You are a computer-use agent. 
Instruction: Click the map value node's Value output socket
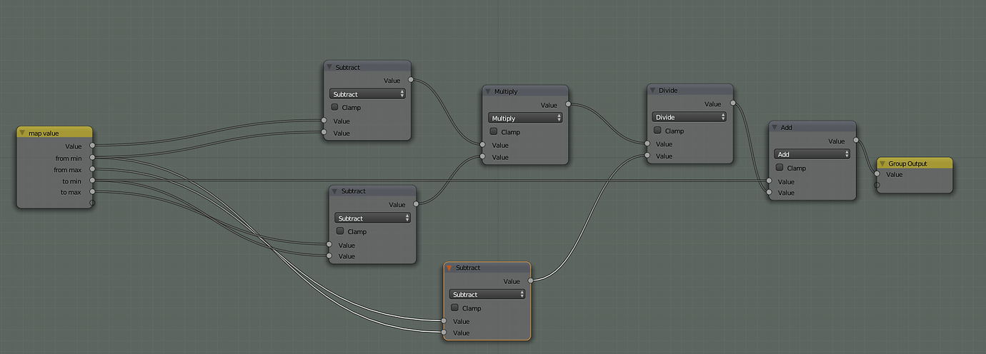tap(92, 146)
